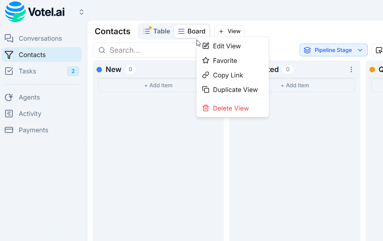The height and width of the screenshot is (241, 383).
Task: Choose Duplicate View from the menu
Action: pyautogui.click(x=235, y=90)
